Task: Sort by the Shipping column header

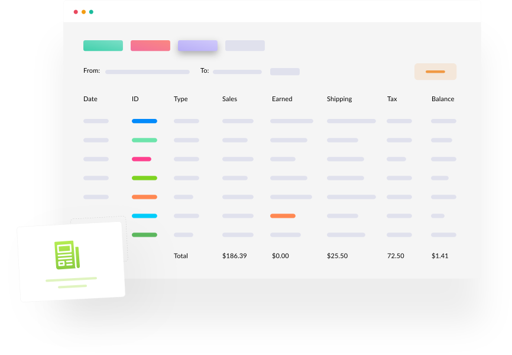Action: [x=339, y=99]
